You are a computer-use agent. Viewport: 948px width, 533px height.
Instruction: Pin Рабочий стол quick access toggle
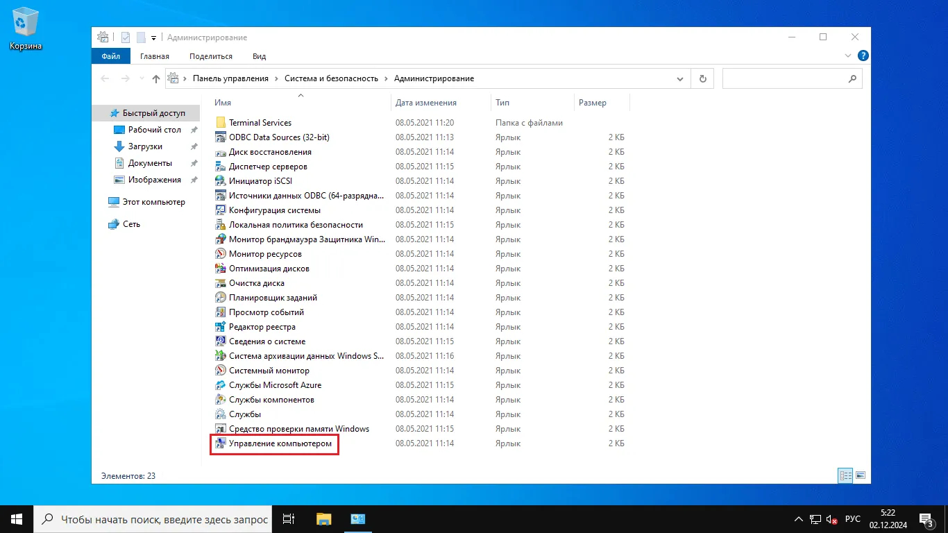click(194, 130)
